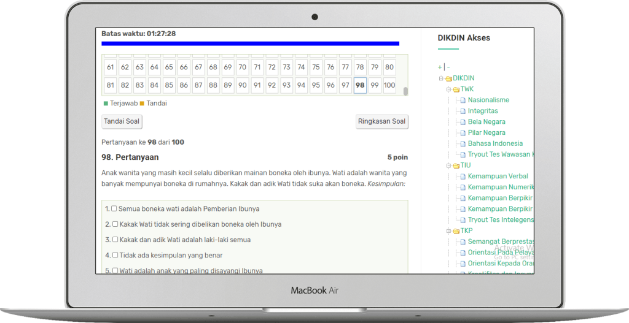Image resolution: width=629 pixels, height=323 pixels.
Task: Click the question grid scrollbar
Action: (405, 91)
